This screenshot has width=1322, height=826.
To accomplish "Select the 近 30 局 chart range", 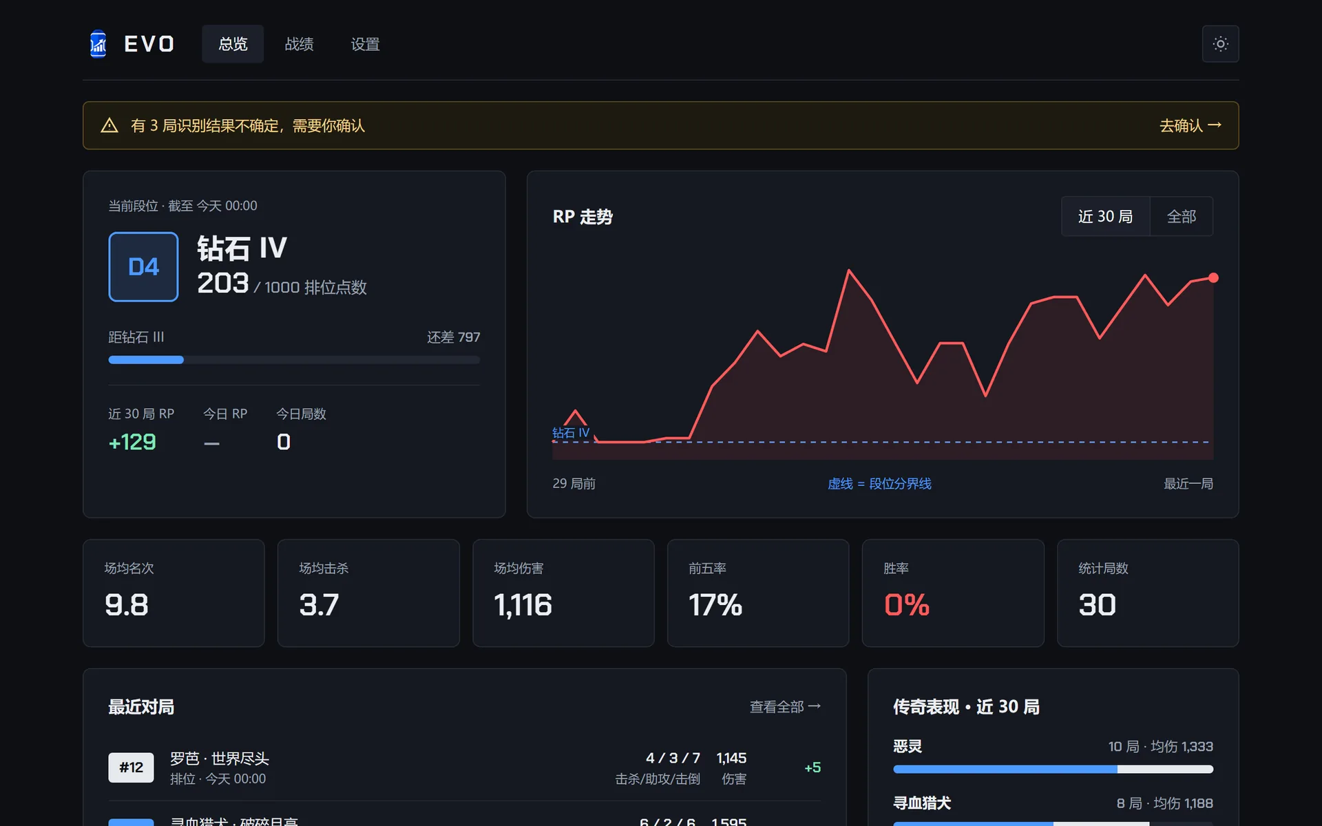I will point(1105,217).
